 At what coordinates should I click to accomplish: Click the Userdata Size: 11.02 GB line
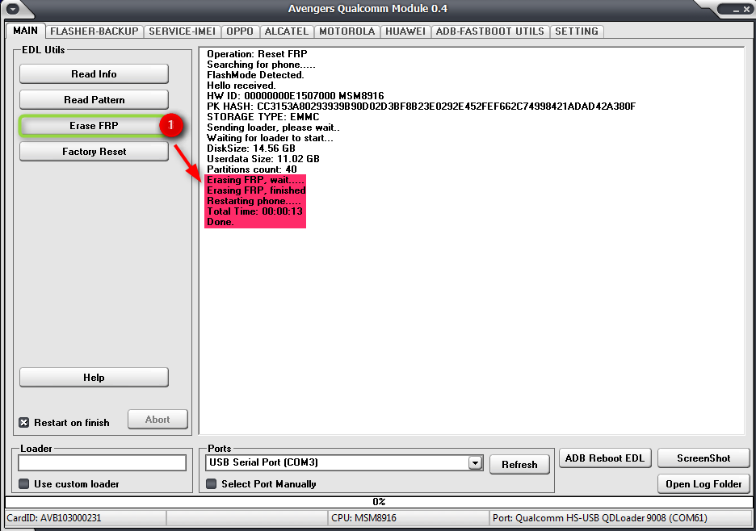click(262, 158)
